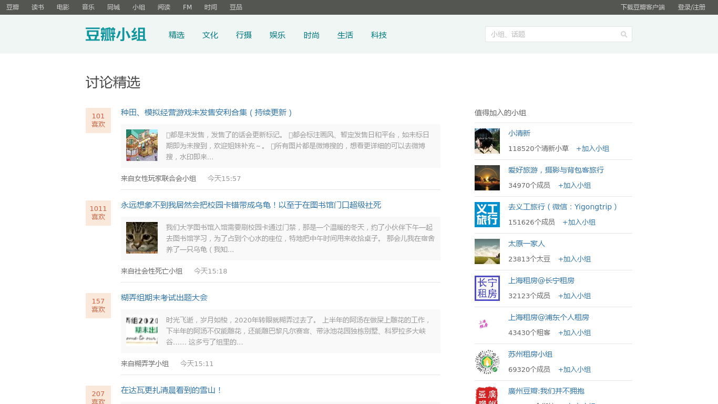718x404 pixels.
Task: Click 加入小组 for 小清新
Action: [x=592, y=149]
